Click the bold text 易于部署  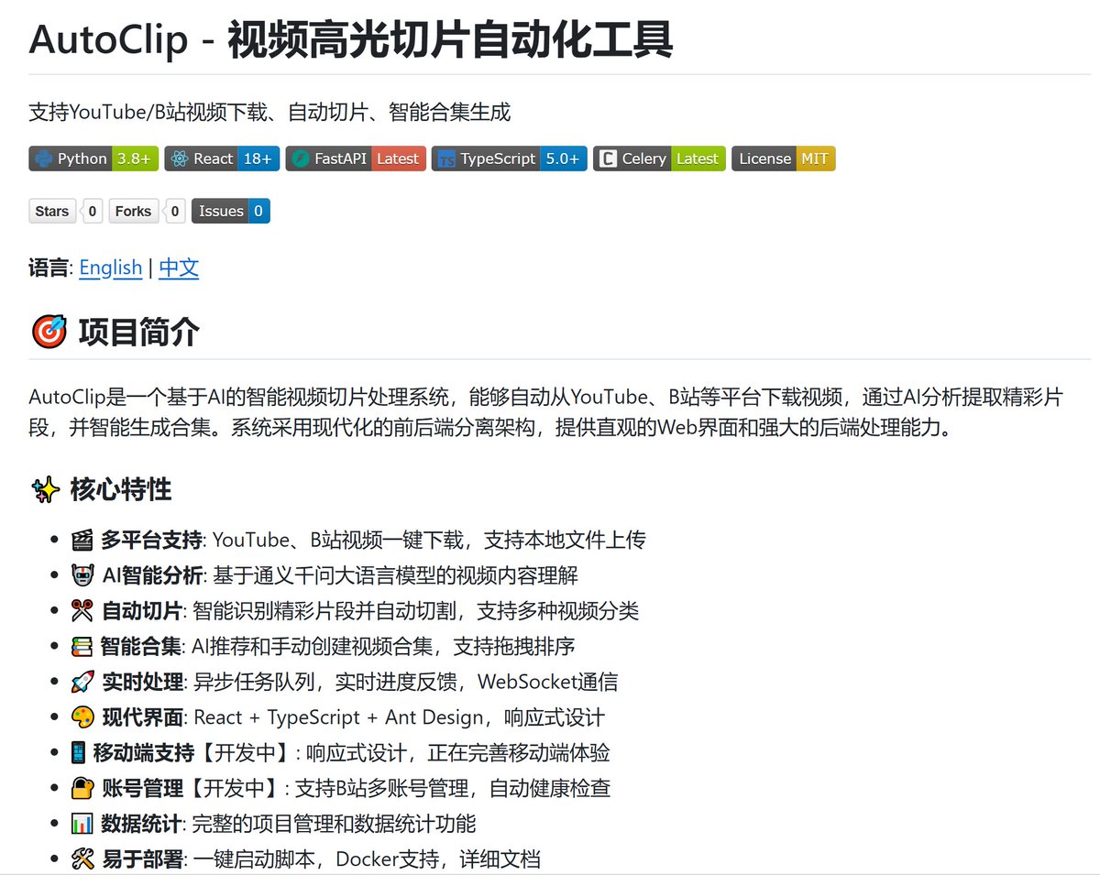tap(142, 859)
